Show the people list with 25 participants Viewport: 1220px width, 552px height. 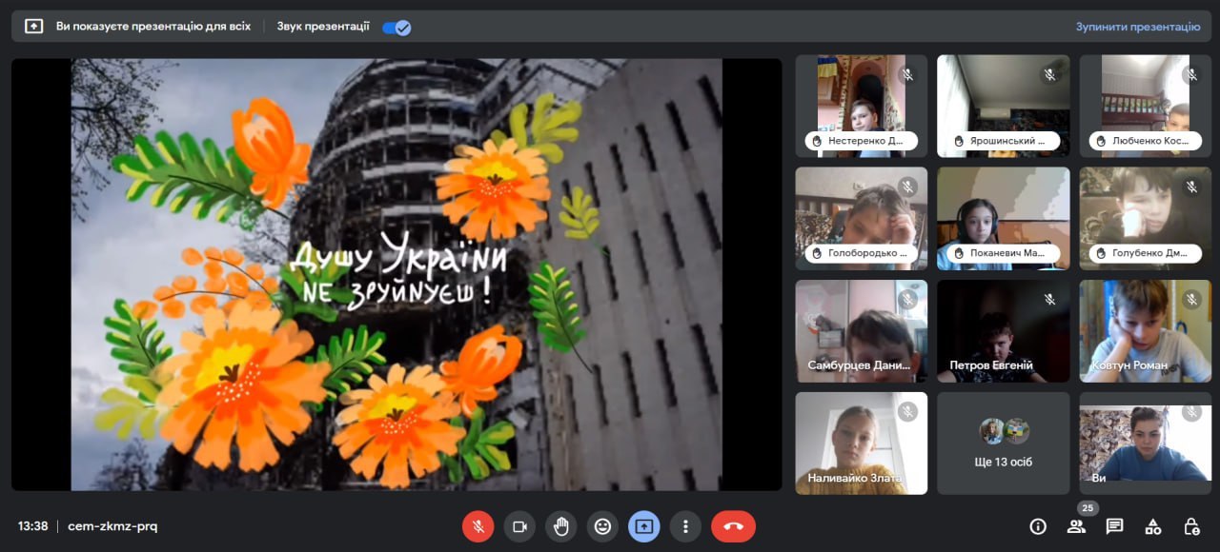click(1076, 526)
